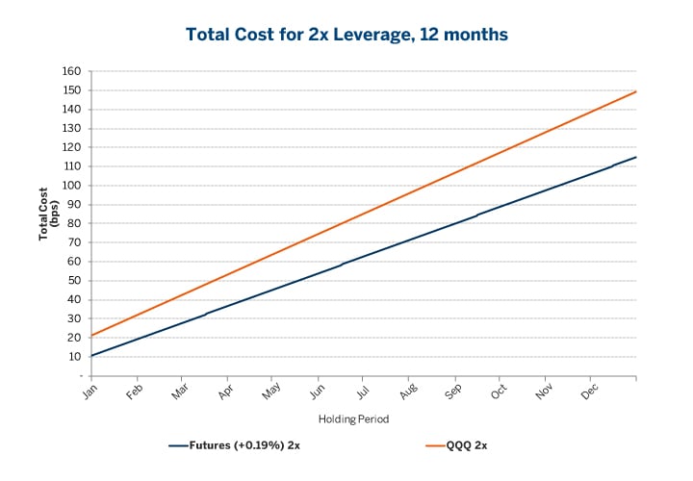Select the 'Dec' label on the x-axis
The width and height of the screenshot is (693, 481).
pyautogui.click(x=590, y=392)
